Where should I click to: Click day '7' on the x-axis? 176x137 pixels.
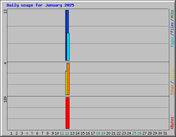(42, 133)
